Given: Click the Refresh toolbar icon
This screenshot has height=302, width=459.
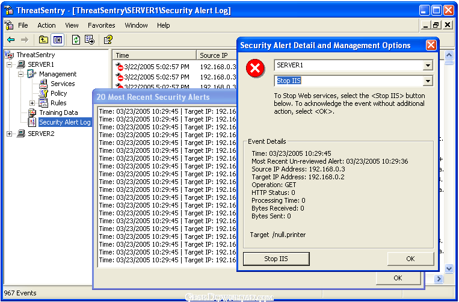Looking at the screenshot, I should click(x=76, y=40).
